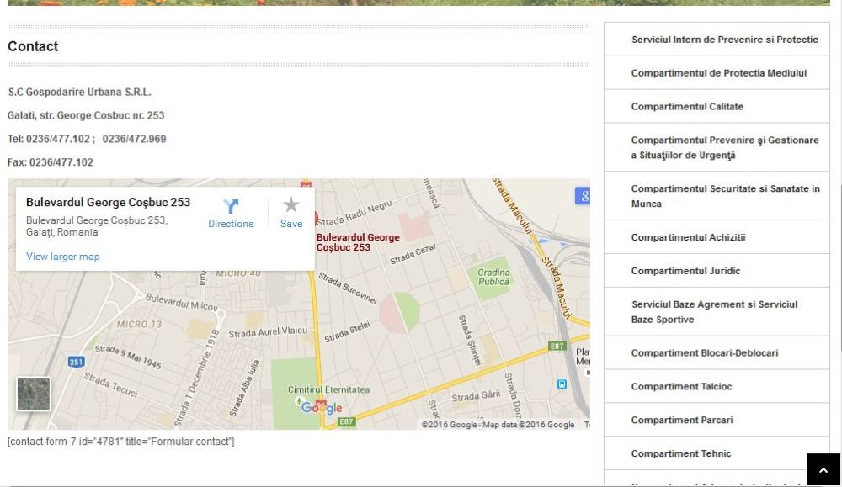This screenshot has height=487, width=842.
Task: Select Compartimentul Achizitii
Action: [x=689, y=236]
